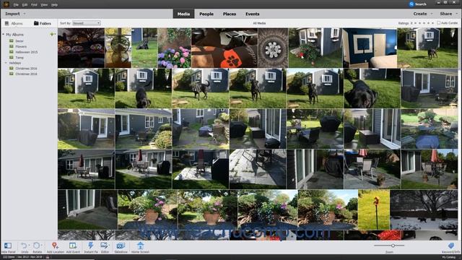This screenshot has height=260, width=462.
Task: Click the Organizer app logo icon
Action: (x=6, y=4)
